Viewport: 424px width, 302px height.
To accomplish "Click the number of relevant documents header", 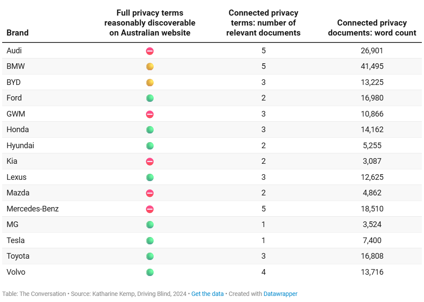I will [263, 23].
